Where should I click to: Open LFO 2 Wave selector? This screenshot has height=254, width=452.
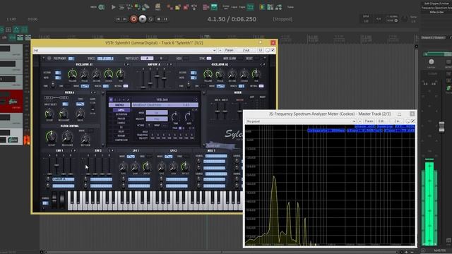click(168, 157)
